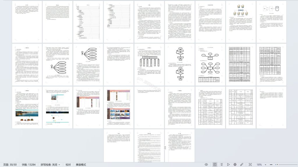Viewport: 298px width, 167px height.
Task: Open the 拼写检查: 关闭 dropdown
Action: [x=50, y=165]
